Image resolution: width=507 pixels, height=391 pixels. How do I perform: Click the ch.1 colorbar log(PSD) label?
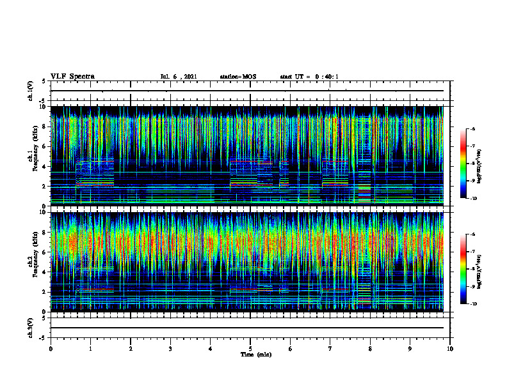[479, 167]
